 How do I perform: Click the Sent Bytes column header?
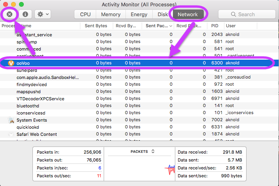pyautogui.click(x=96, y=26)
